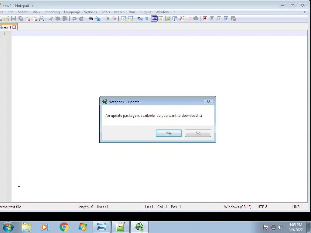311x233 pixels.
Task: Click the Redo arrow icon
Action: point(81,19)
